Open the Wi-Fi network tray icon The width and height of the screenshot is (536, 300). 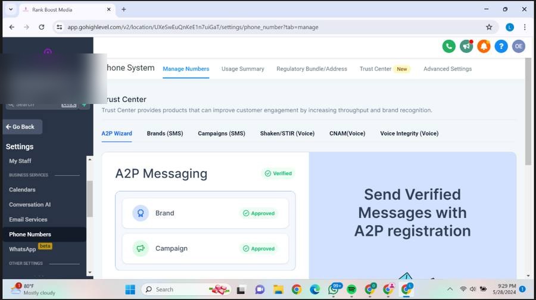tap(463, 289)
